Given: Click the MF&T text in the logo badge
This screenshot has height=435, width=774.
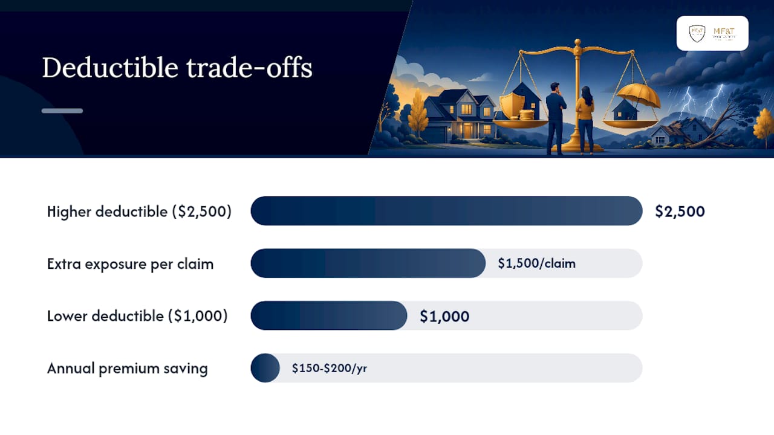Looking at the screenshot, I should click(x=724, y=31).
